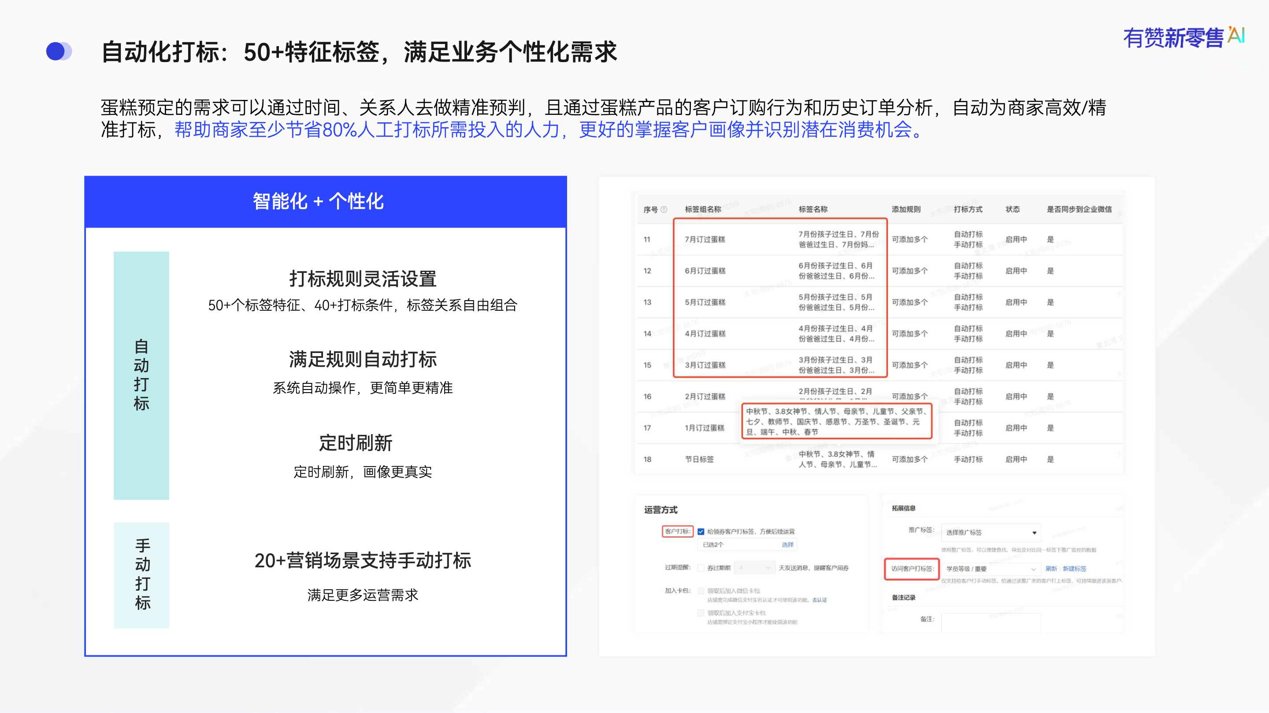Uncheck 给领券客户打标签 checkbox
The width and height of the screenshot is (1269, 713).
701,531
